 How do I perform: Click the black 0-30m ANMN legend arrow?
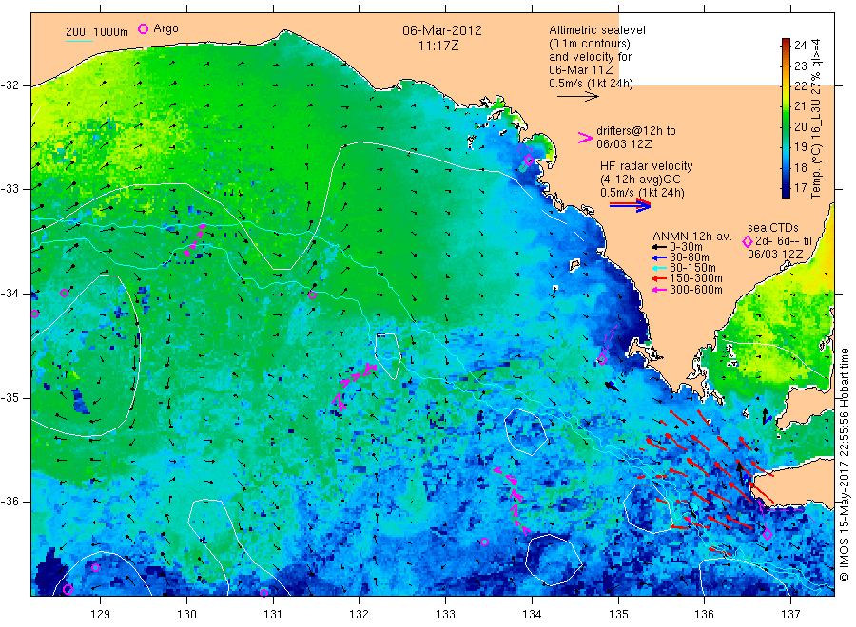659,247
